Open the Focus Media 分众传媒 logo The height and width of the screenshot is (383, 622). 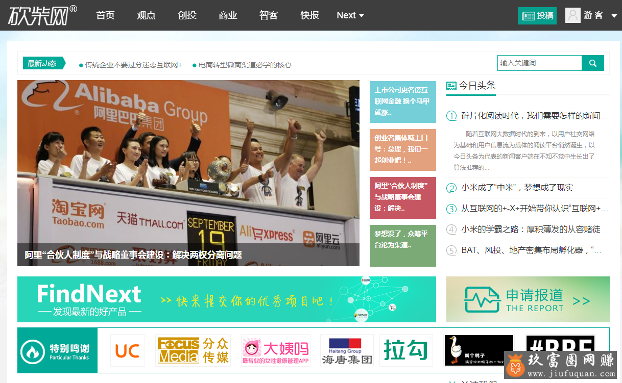tap(194, 350)
